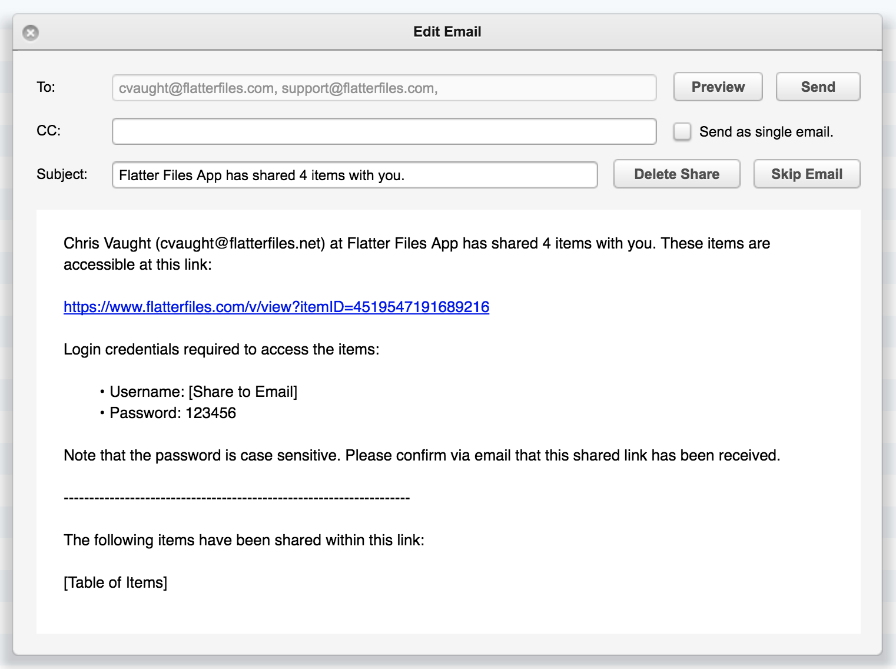Click the Send button

pyautogui.click(x=818, y=87)
